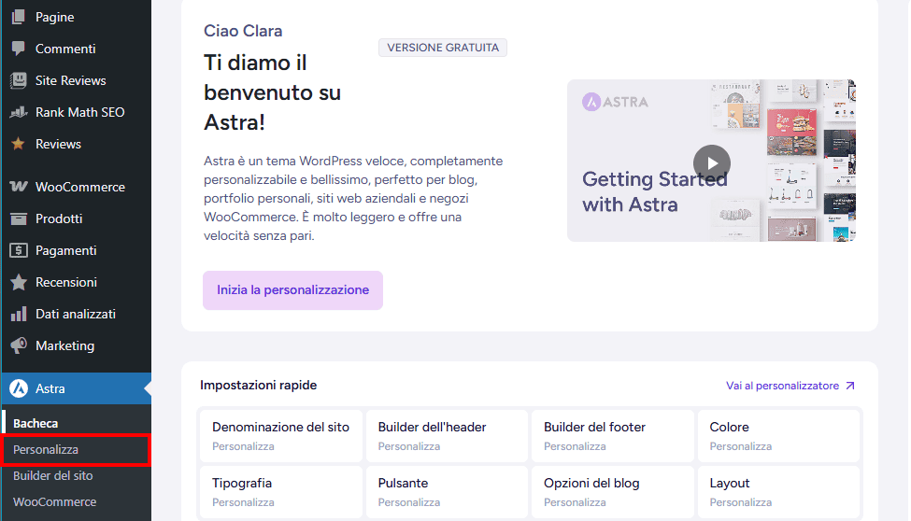Open the Colore quick setting
The width and height of the screenshot is (911, 521).
tap(778, 436)
